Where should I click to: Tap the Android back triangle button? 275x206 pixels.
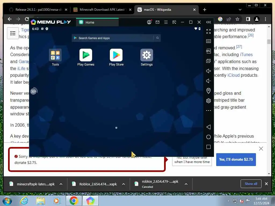tap(208, 127)
